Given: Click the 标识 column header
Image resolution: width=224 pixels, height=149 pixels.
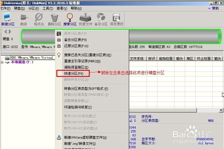Looking at the screenshot, I should (152, 59).
